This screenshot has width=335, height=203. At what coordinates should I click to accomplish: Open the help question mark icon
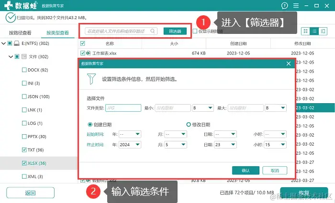tap(284, 6)
